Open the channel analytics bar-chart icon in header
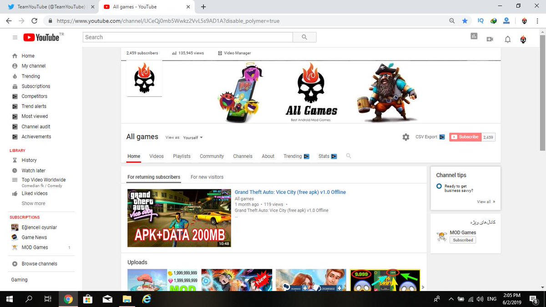Screen dimensions: 546x307 coord(474,36)
